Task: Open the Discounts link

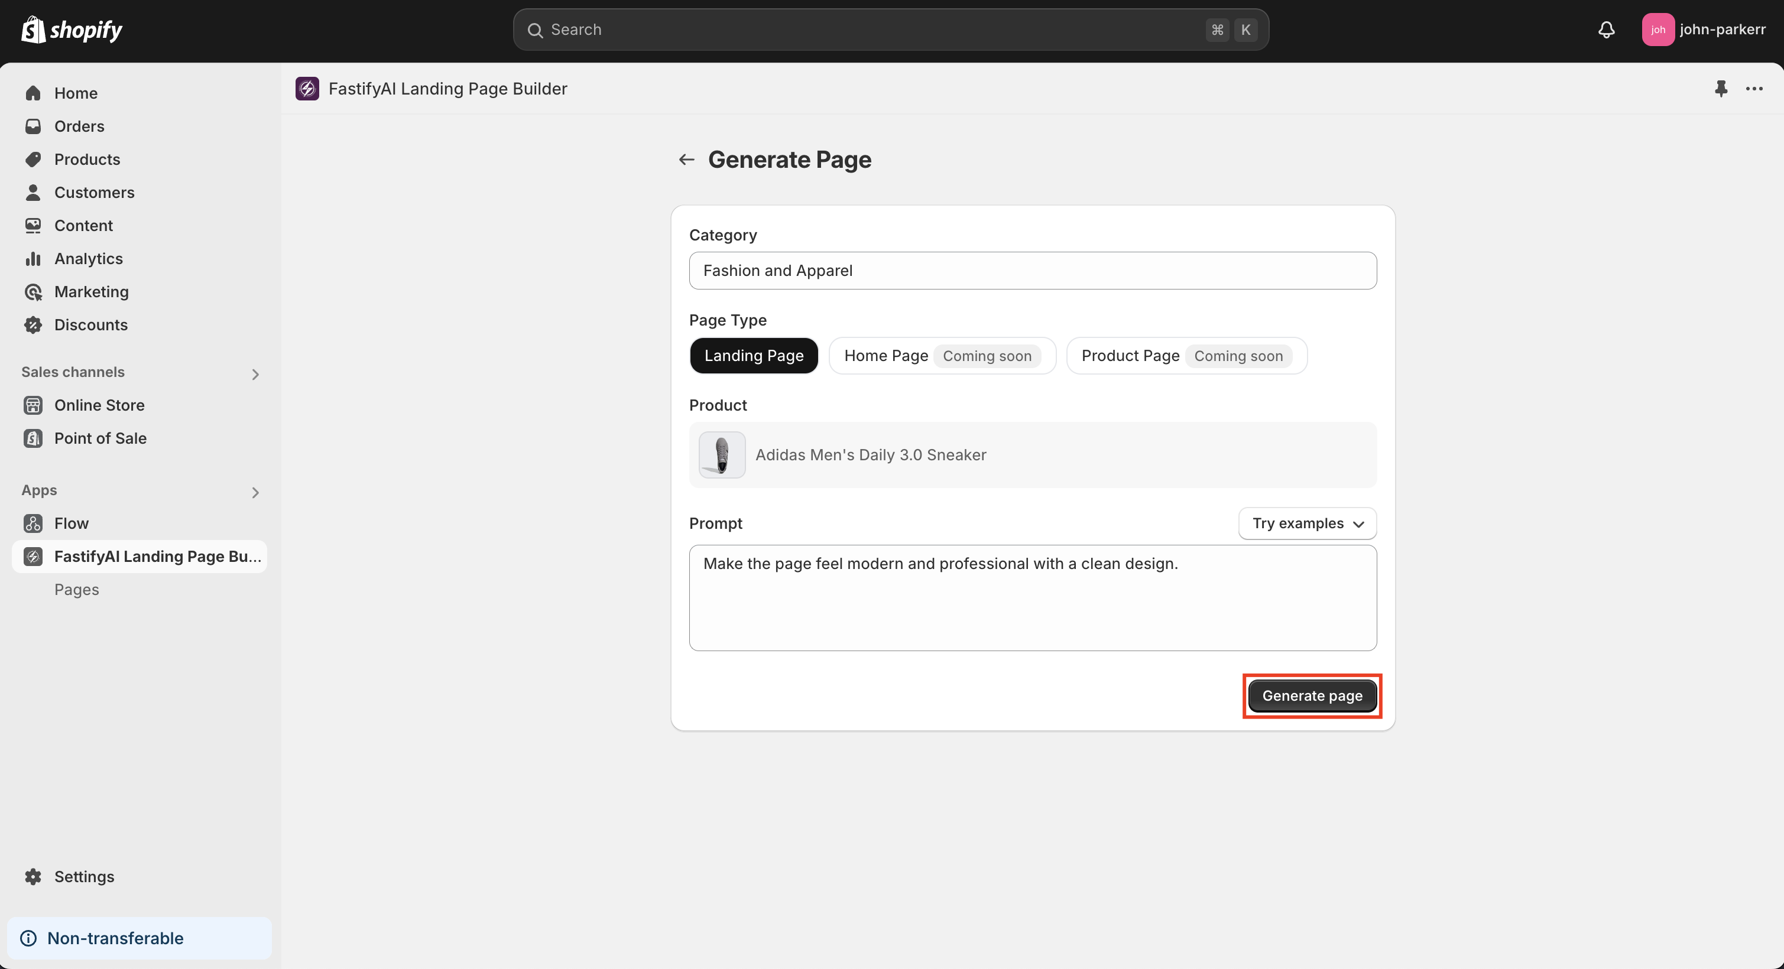Action: pyautogui.click(x=90, y=324)
